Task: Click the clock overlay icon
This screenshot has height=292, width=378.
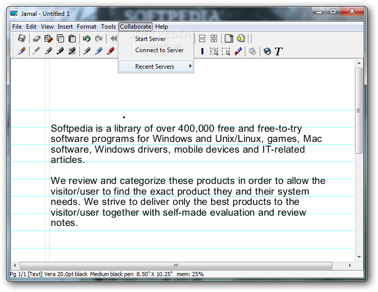Action: (253, 51)
